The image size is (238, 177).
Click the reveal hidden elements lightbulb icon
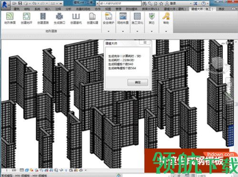(x=66, y=170)
